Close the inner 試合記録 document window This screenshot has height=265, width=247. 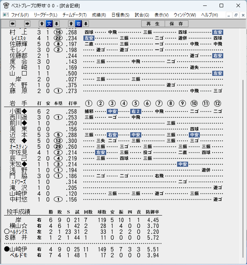coord(243,15)
